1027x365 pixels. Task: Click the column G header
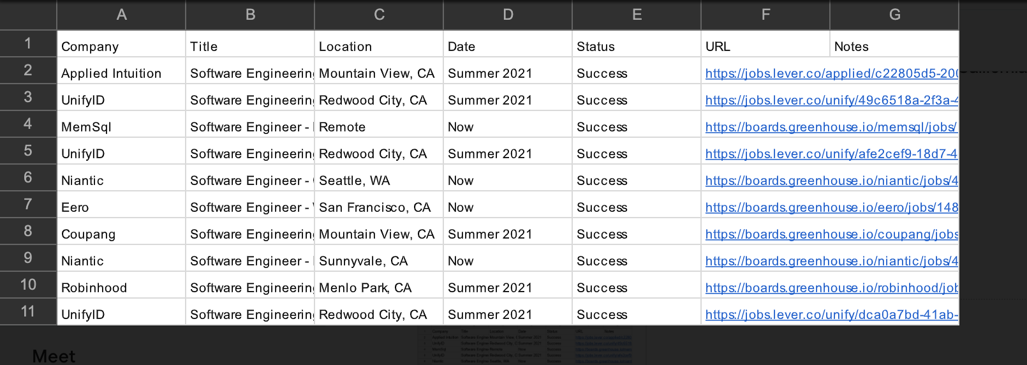(894, 15)
